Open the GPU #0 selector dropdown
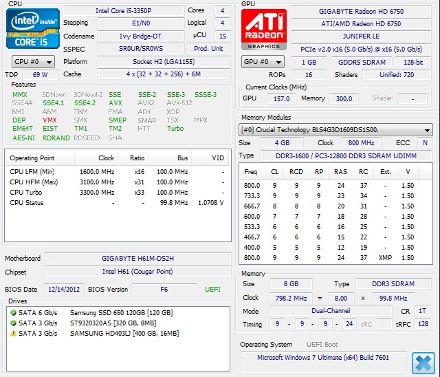Viewport: 440px width, 377px height. tap(262, 62)
